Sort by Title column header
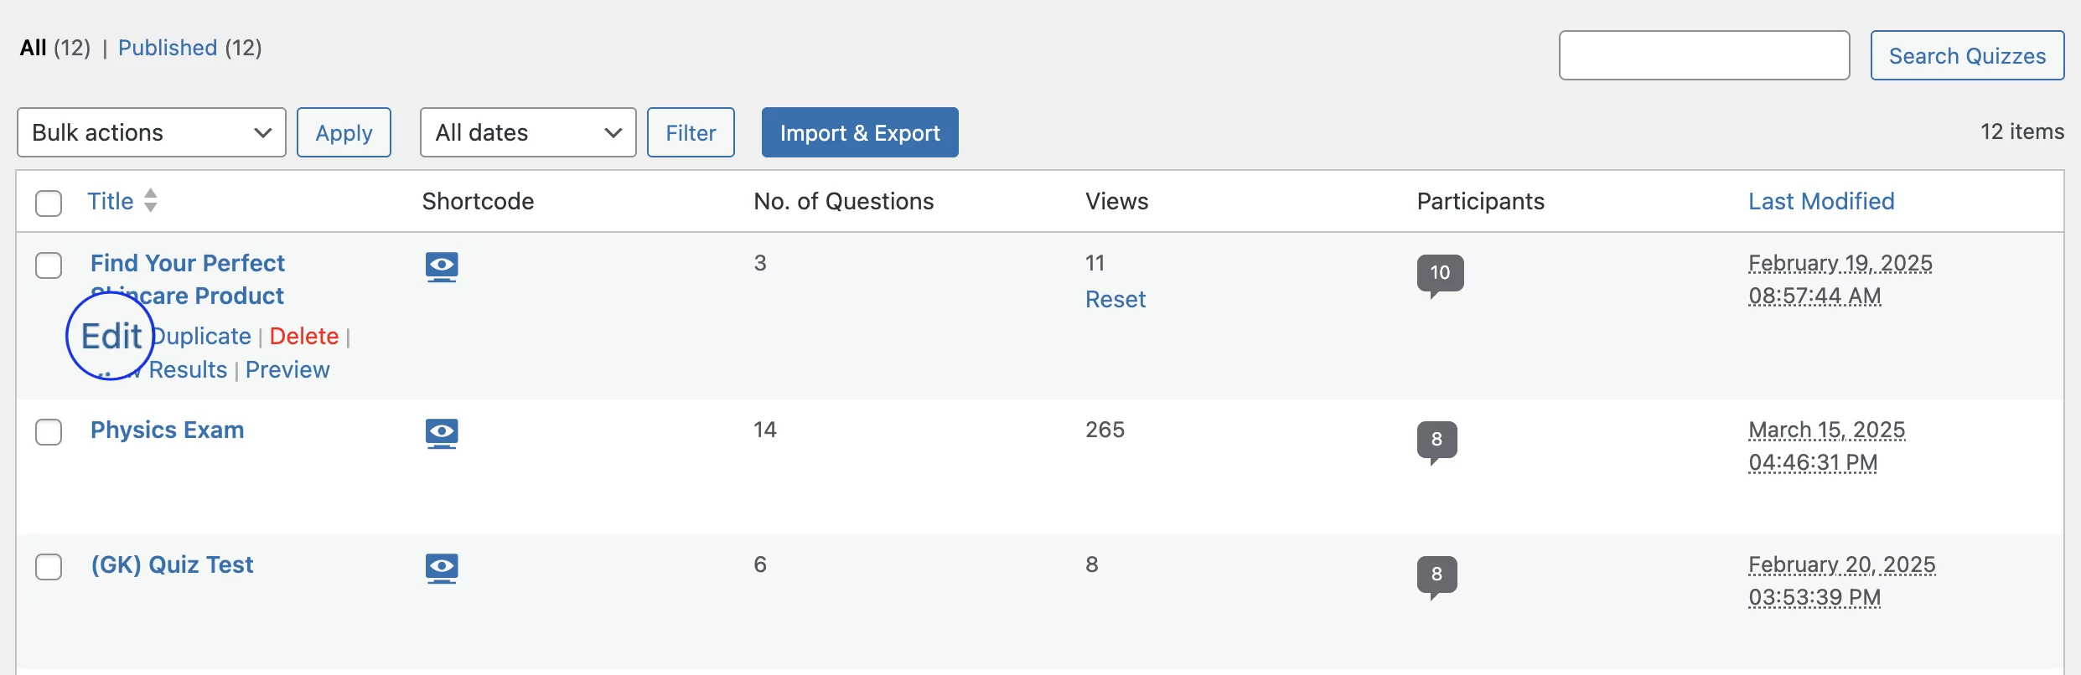Image resolution: width=2081 pixels, height=675 pixels. point(111,201)
